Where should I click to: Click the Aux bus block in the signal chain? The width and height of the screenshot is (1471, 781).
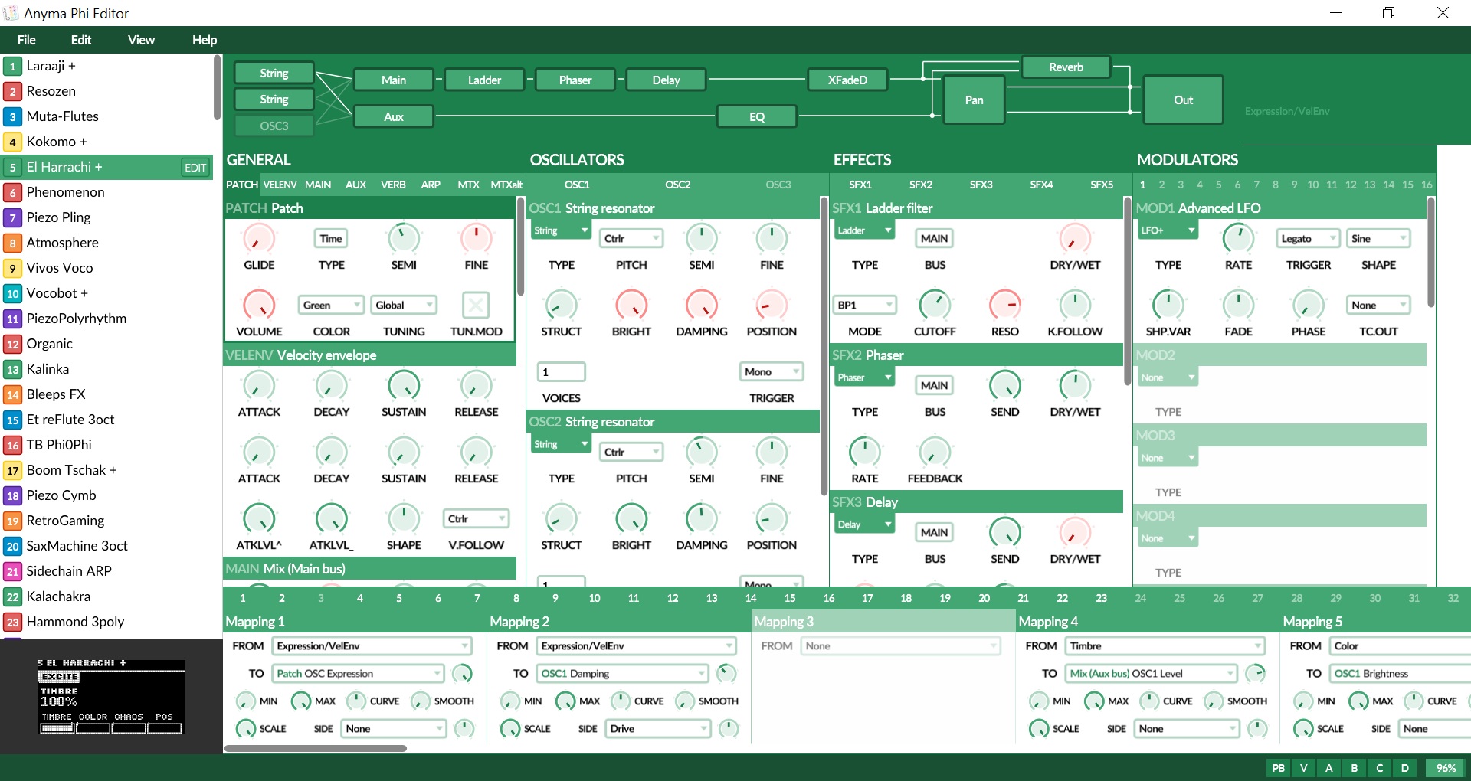pos(394,116)
